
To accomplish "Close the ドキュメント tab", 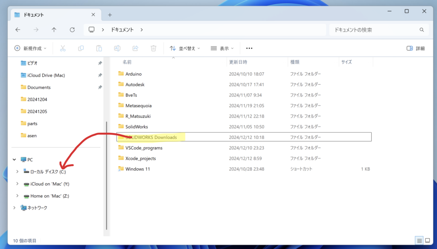I will [x=93, y=15].
